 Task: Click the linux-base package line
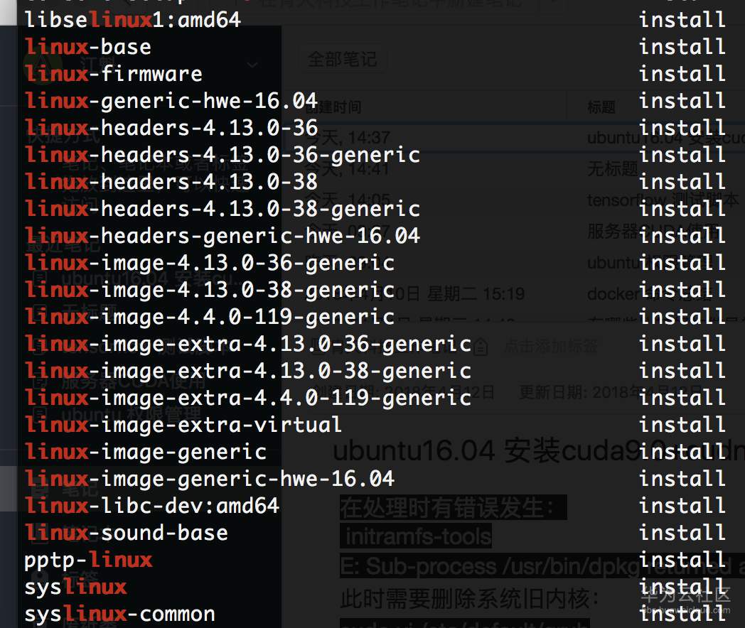click(88, 47)
